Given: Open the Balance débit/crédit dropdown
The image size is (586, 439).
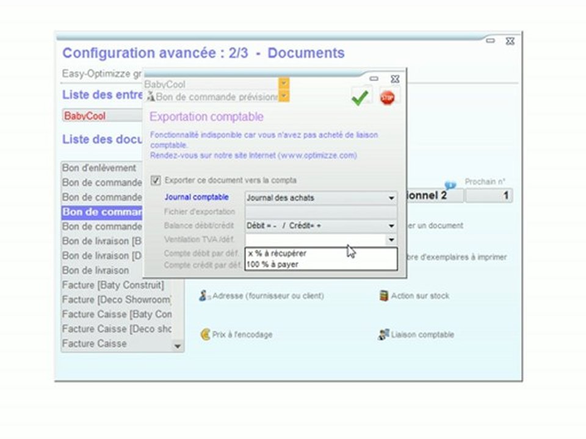Looking at the screenshot, I should [x=321, y=226].
